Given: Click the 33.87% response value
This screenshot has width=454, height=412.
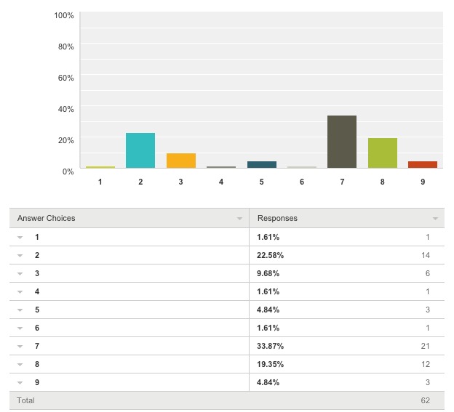Looking at the screenshot, I should click(x=270, y=346).
